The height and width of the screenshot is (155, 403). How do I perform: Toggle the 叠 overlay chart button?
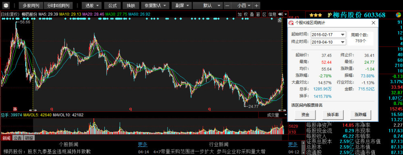[252, 15]
